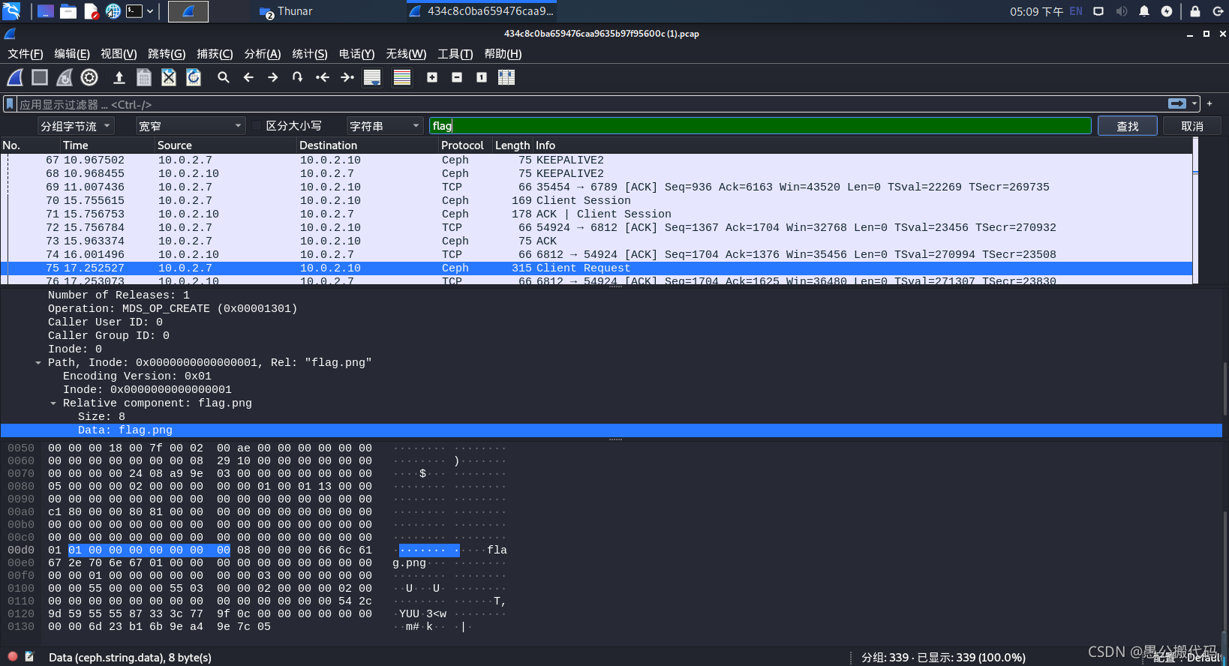Apply the display filter arrow button
Viewport: 1229px width, 666px height.
coord(1177,104)
